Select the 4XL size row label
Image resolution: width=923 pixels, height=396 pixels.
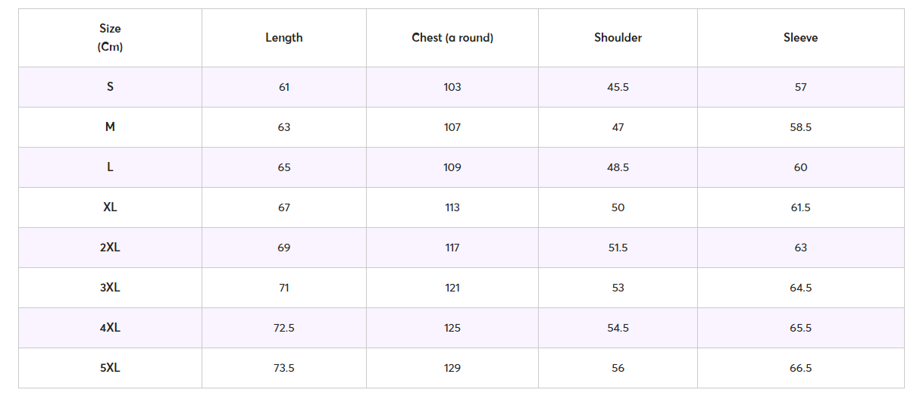tap(110, 327)
